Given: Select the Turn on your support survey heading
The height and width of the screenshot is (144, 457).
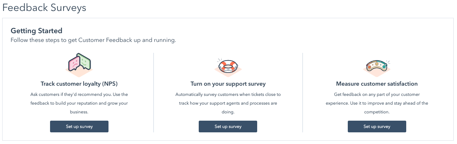Looking at the screenshot, I should pos(228,84).
